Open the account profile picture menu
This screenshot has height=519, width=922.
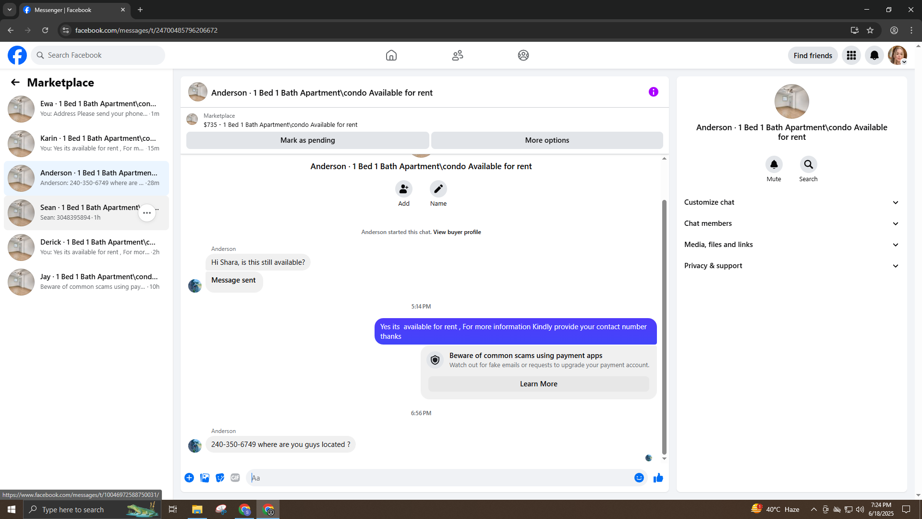pyautogui.click(x=898, y=55)
